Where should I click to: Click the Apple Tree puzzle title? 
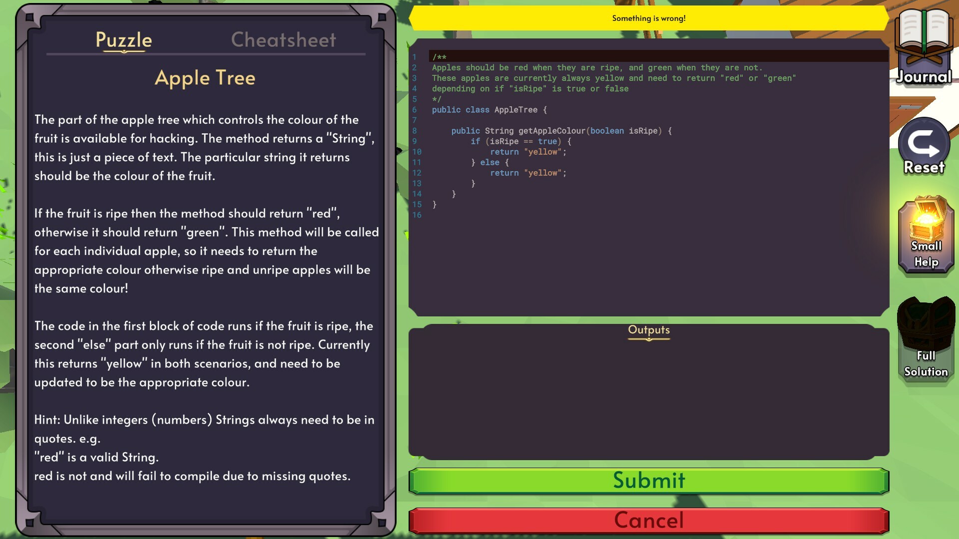pyautogui.click(x=205, y=77)
